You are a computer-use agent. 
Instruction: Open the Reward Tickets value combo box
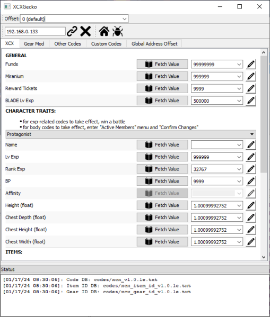(x=217, y=88)
